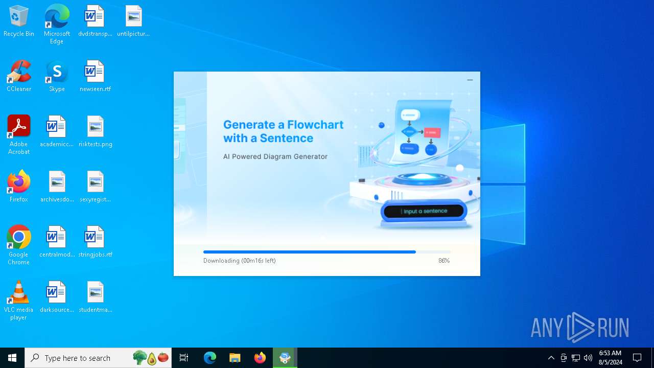Open the Firefox desktop shortcut
The width and height of the screenshot is (654, 368).
tap(19, 187)
